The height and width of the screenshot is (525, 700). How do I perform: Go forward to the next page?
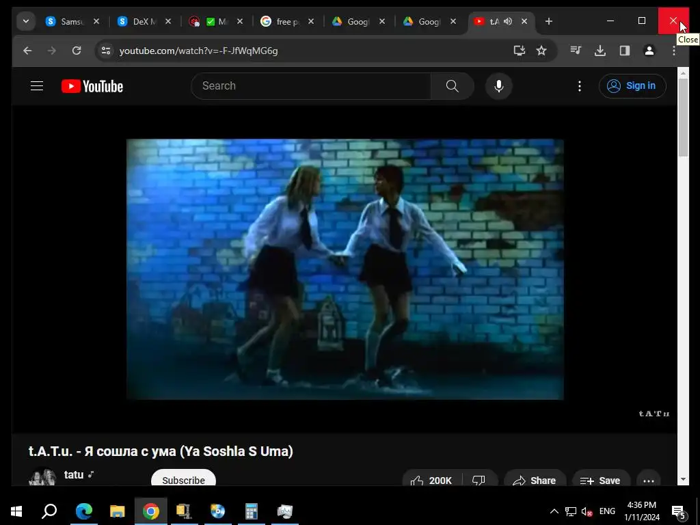pos(52,51)
